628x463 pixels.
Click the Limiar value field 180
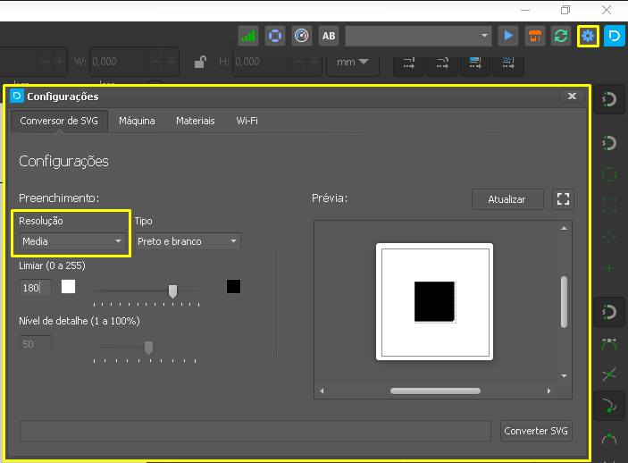pyautogui.click(x=36, y=288)
